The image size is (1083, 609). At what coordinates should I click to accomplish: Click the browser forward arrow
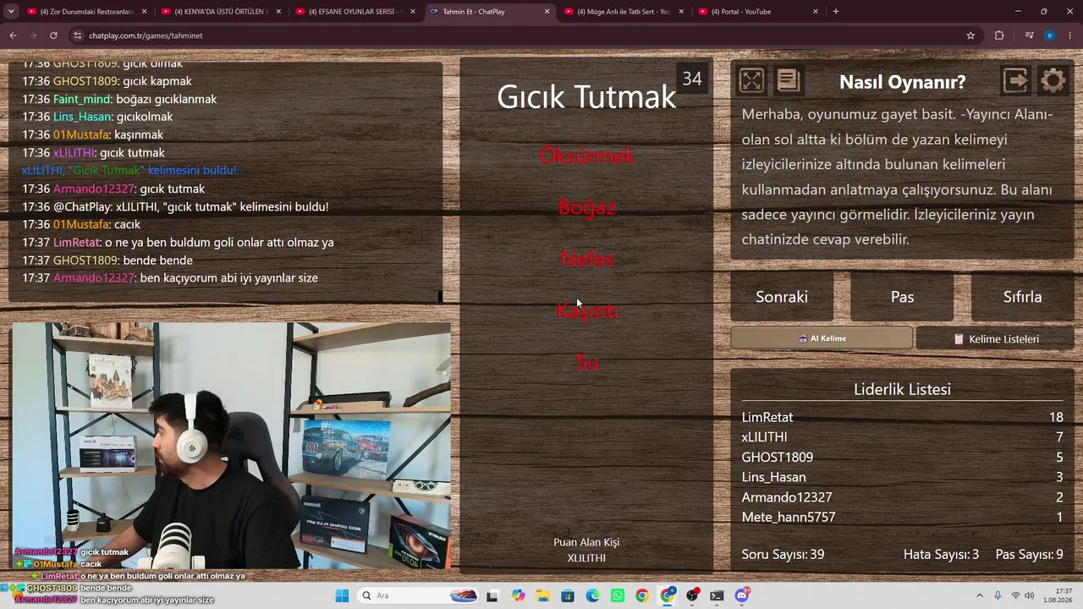(x=33, y=36)
